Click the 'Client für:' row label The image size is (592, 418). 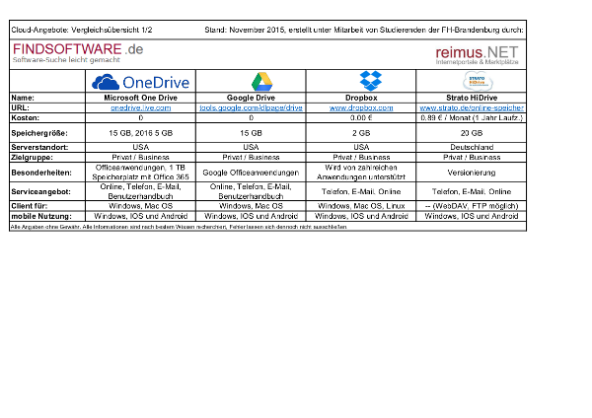tap(29, 206)
